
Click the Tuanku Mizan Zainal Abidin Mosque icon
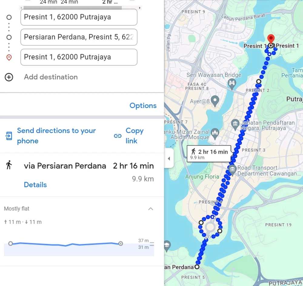pyautogui.click(x=215, y=133)
